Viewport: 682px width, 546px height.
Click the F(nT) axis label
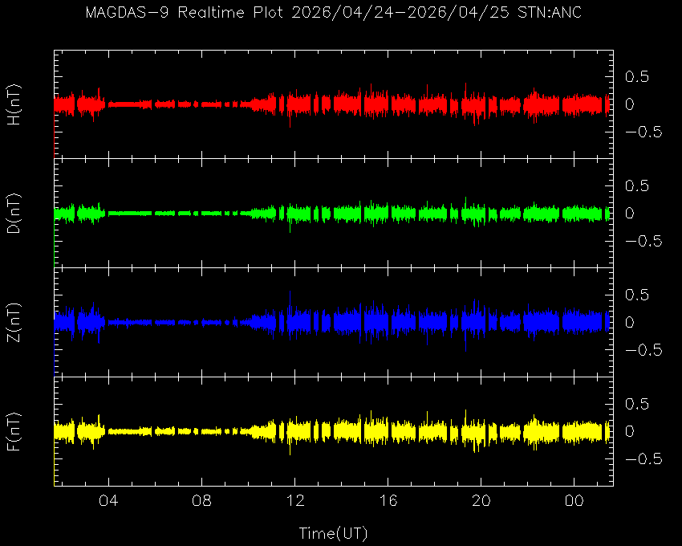14,431
